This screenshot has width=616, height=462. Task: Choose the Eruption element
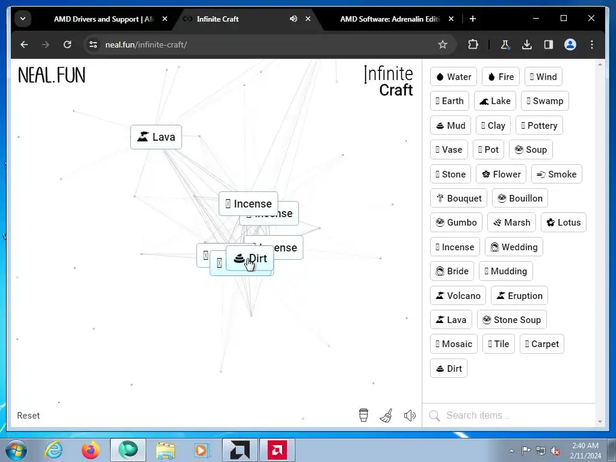click(519, 296)
